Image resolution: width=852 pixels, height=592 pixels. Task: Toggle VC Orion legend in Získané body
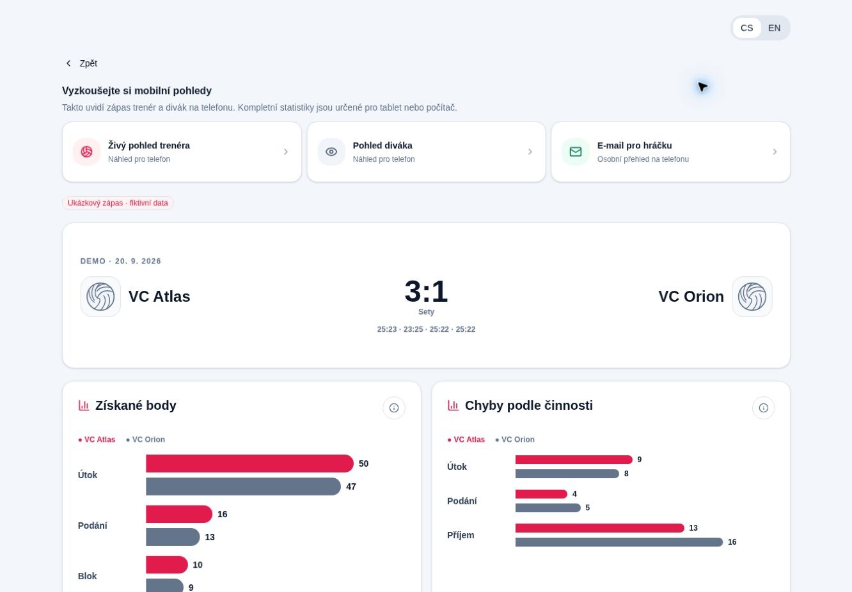tap(146, 440)
